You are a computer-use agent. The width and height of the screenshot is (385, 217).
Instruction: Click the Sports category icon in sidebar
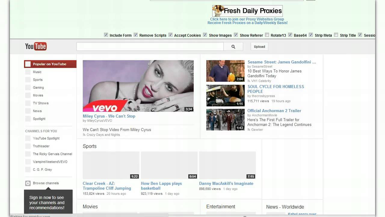28,80
